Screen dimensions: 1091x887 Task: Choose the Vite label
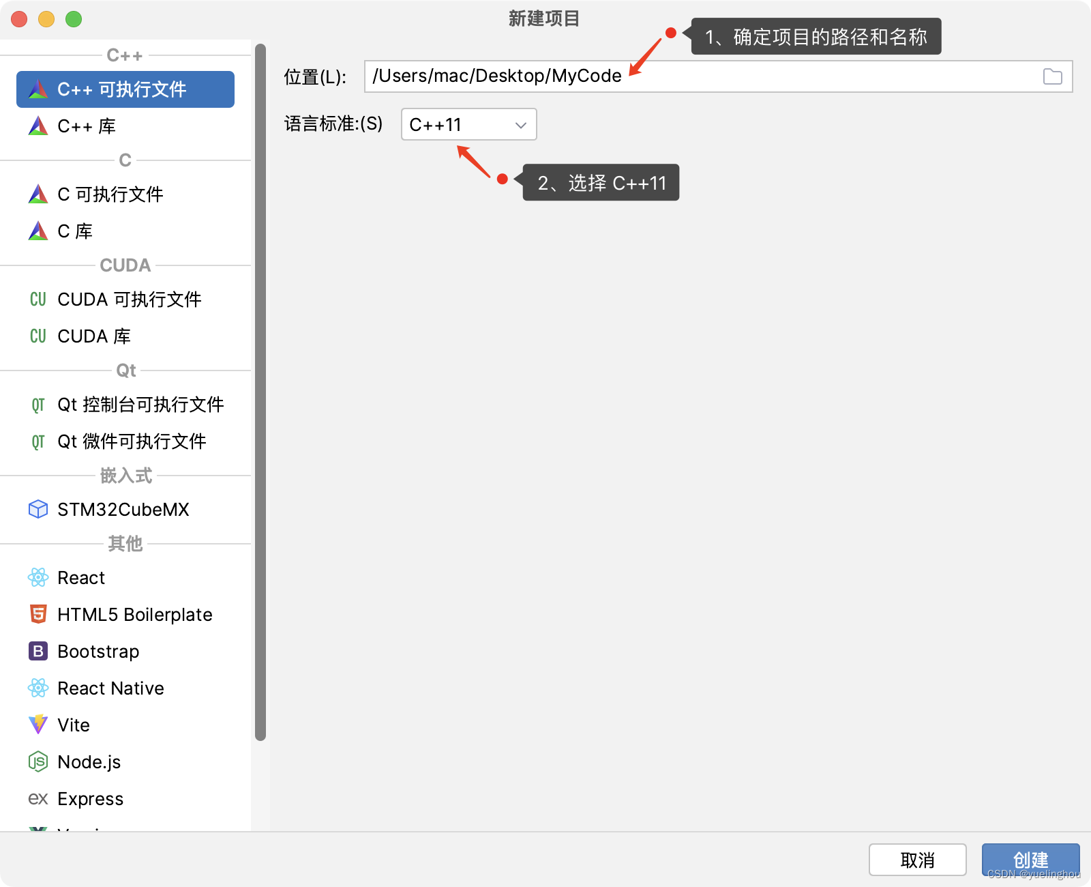tap(74, 725)
